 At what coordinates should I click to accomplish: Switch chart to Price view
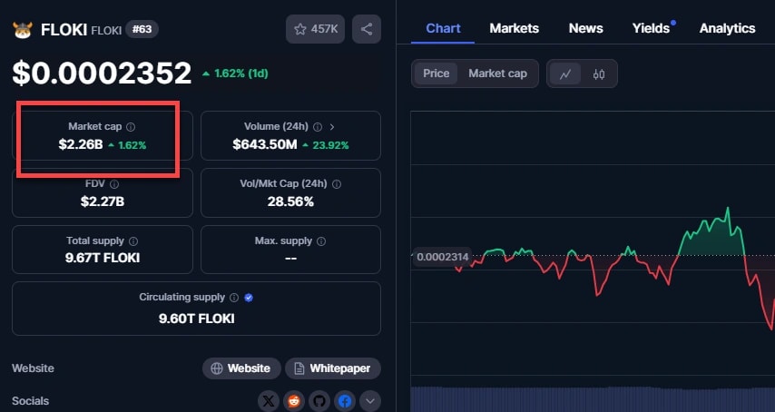click(x=437, y=74)
